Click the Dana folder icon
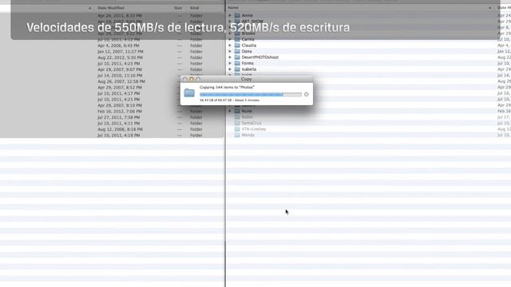This screenshot has width=511, height=287. [237, 51]
